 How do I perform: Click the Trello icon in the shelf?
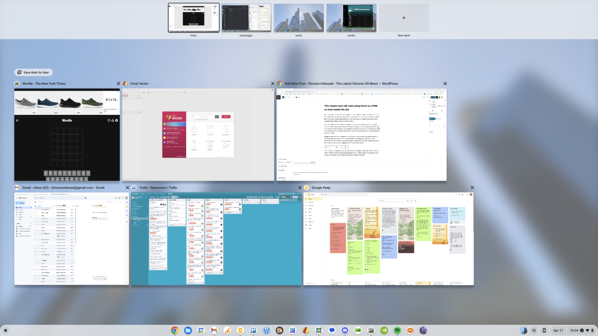click(x=253, y=331)
